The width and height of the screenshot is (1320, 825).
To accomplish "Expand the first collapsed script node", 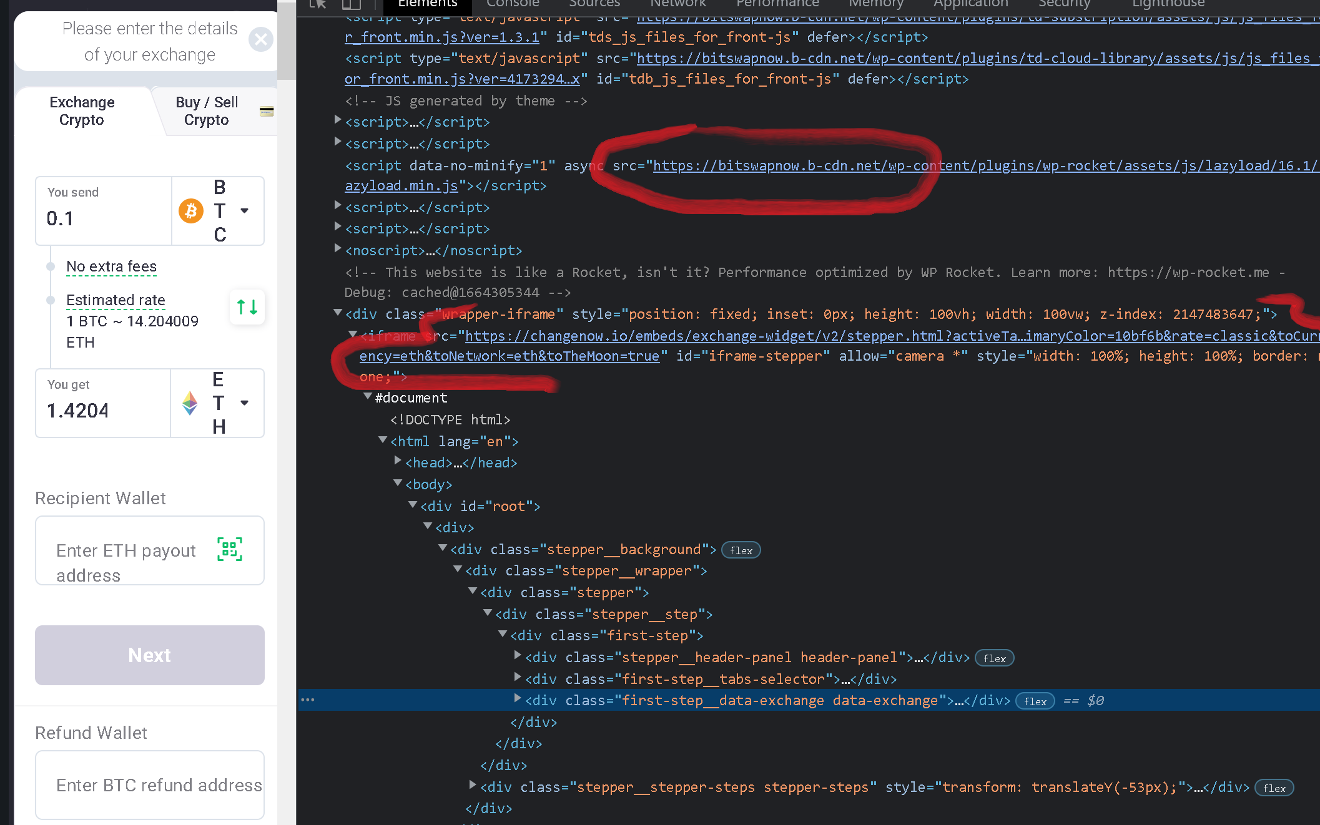I will pos(338,120).
